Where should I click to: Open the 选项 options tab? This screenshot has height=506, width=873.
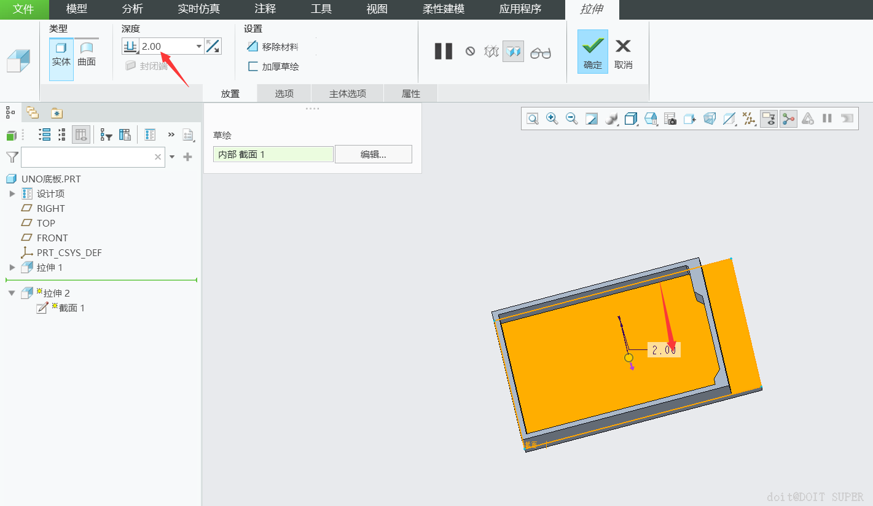pos(284,93)
